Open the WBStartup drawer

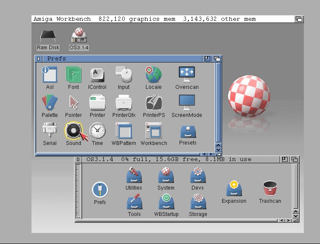point(166,202)
